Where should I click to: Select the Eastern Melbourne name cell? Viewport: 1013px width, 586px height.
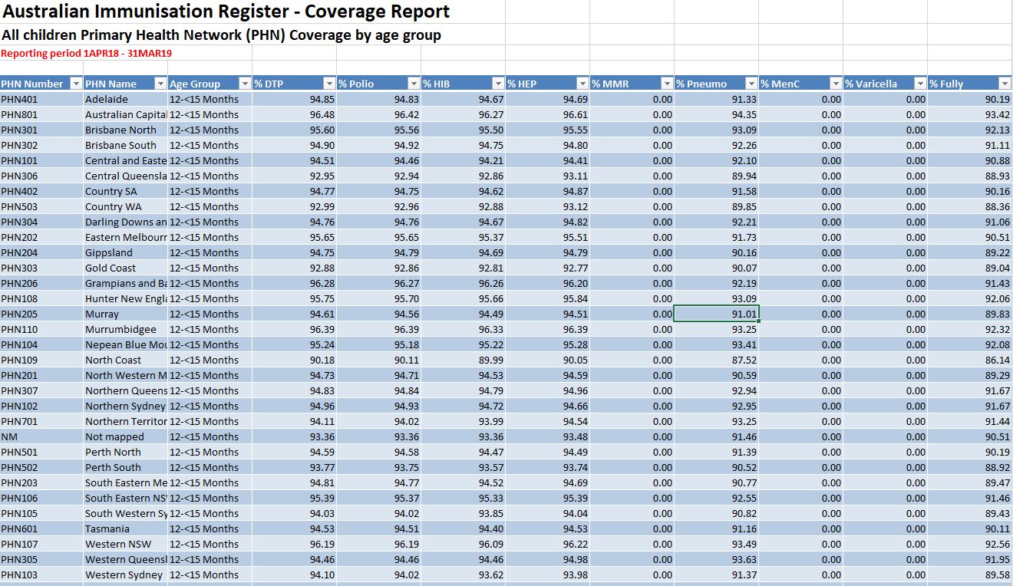coord(125,237)
